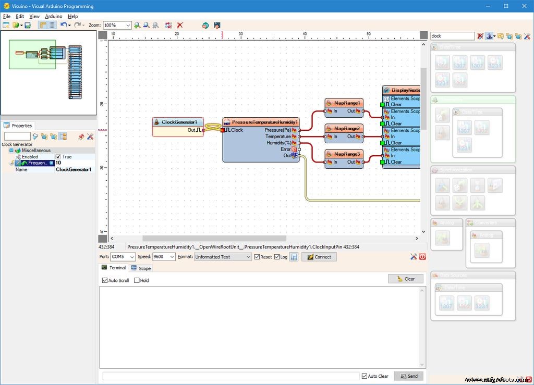Enable the Hold checkbox
The height and width of the screenshot is (385, 534).
pos(137,280)
